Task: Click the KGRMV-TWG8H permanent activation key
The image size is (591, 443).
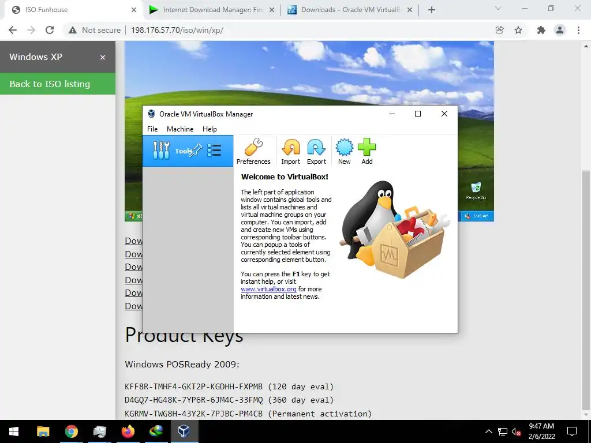Action: point(248,414)
